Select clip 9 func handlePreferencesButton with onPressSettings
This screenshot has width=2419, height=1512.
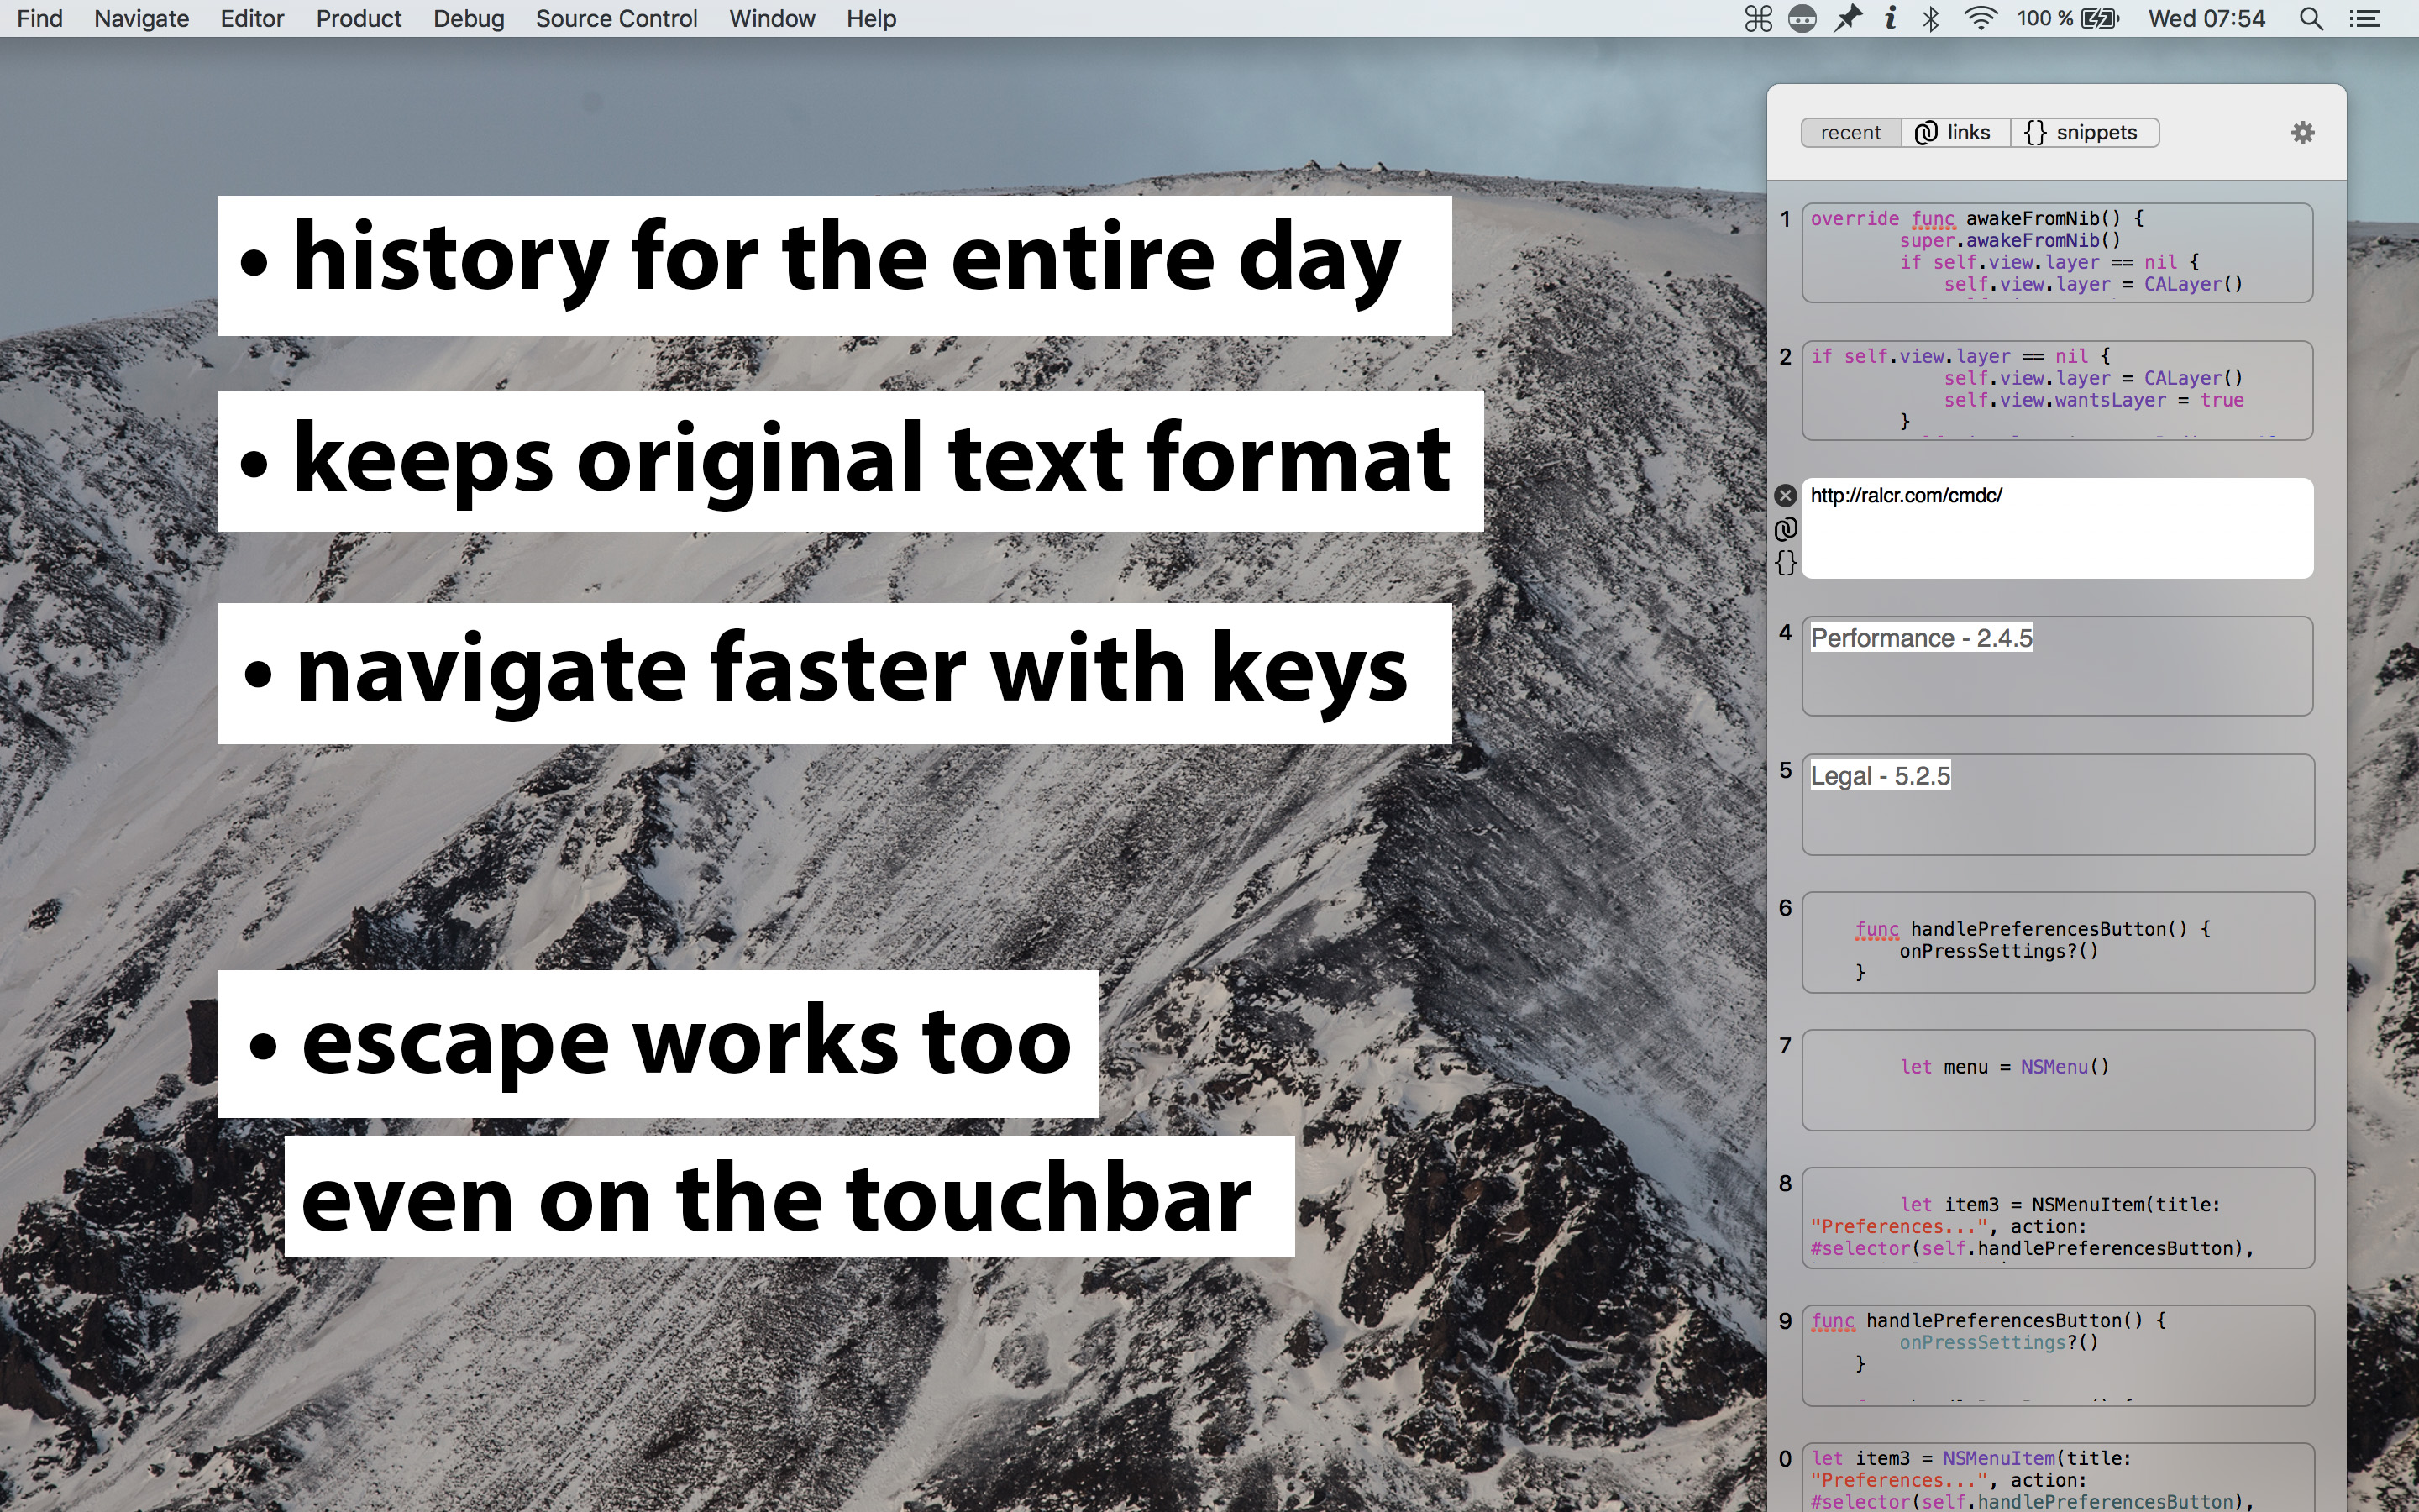pos(2057,1356)
